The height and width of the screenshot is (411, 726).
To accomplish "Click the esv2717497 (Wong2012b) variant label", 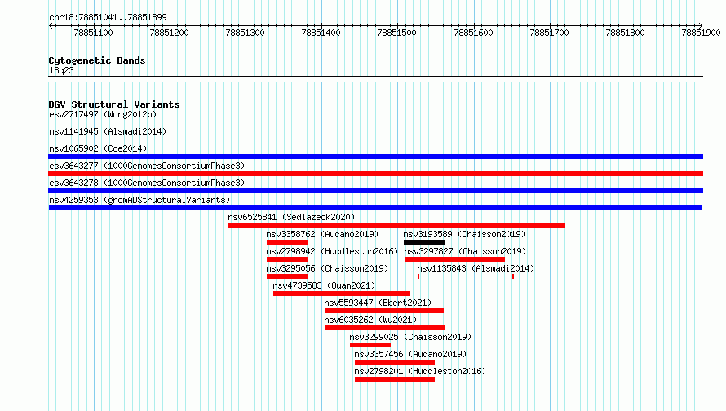I will pyautogui.click(x=103, y=114).
